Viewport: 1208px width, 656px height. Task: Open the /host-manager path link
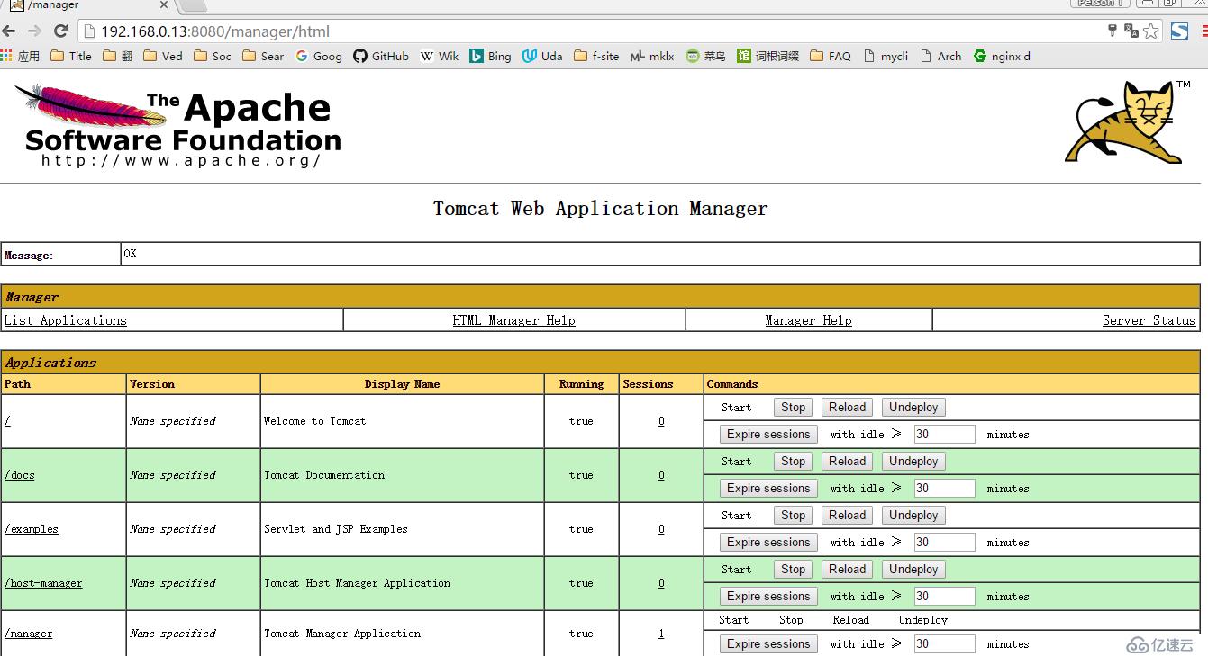point(42,583)
